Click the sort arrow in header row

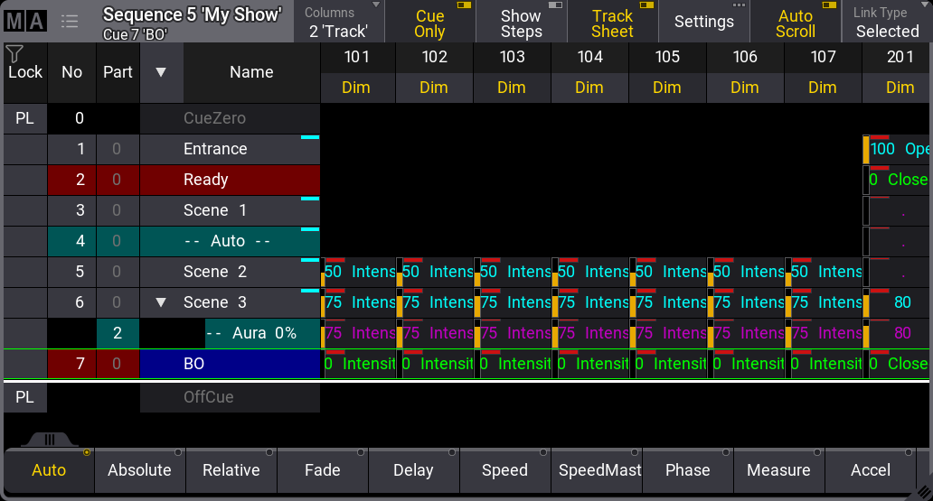tap(161, 72)
